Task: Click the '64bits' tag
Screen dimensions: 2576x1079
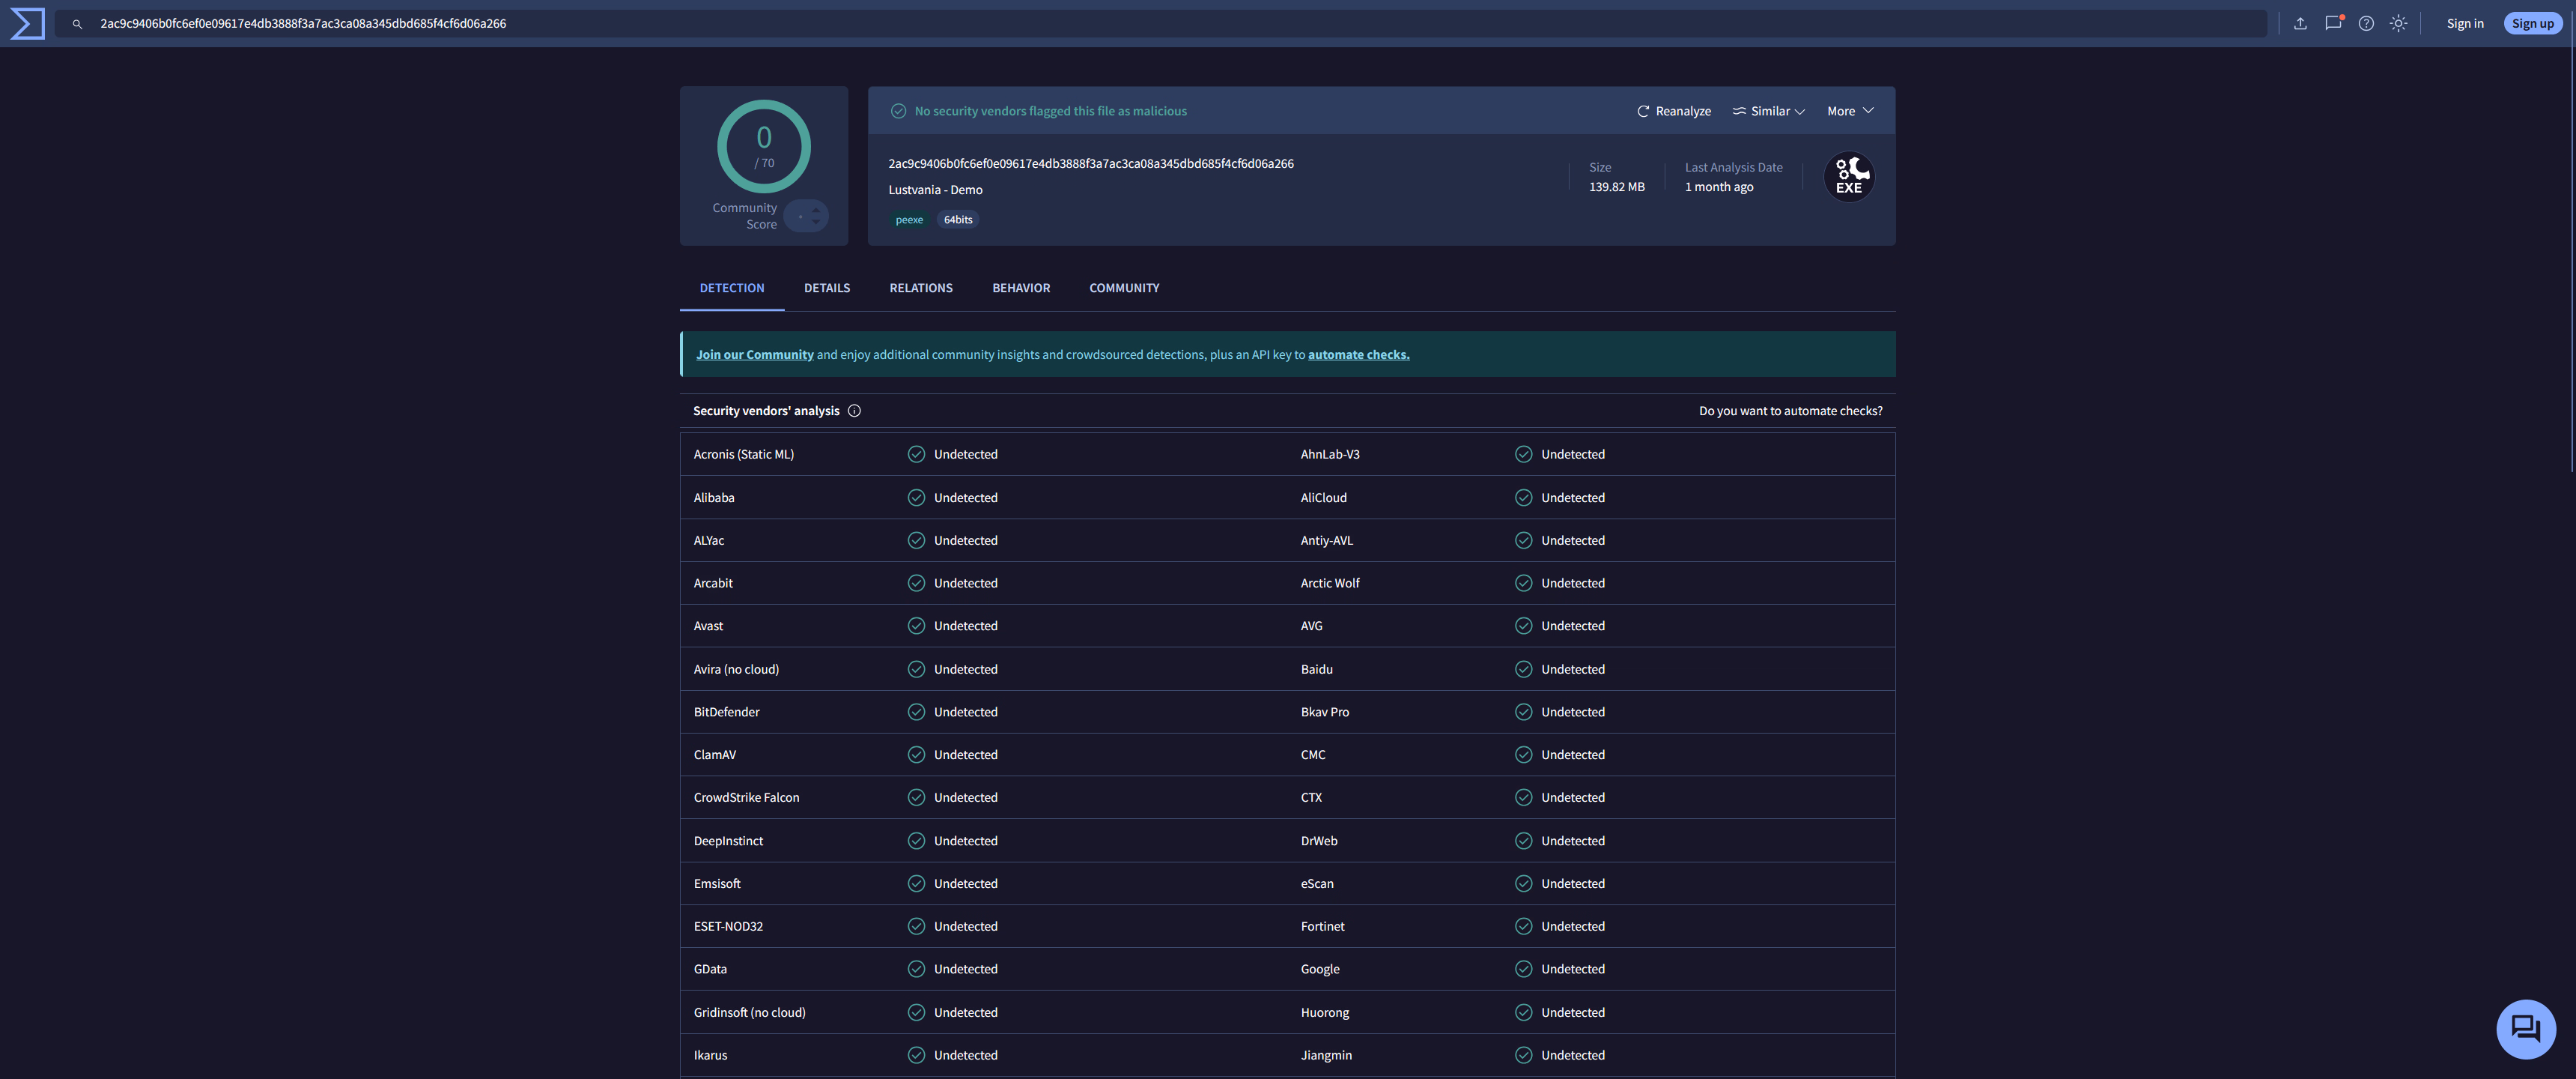Action: point(958,220)
